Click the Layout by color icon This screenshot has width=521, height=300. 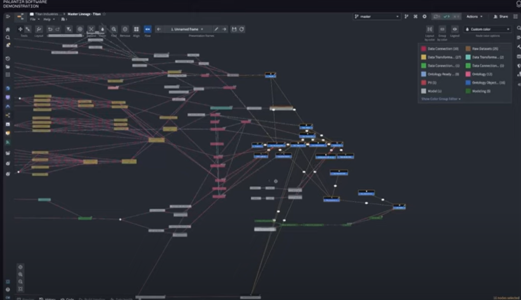coord(430,29)
